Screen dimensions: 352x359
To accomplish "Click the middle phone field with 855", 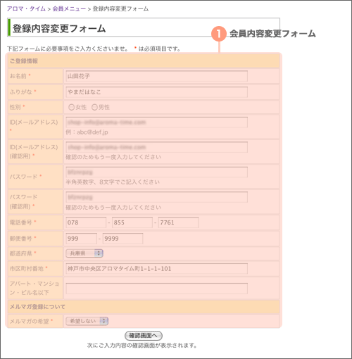I will (x=132, y=222).
